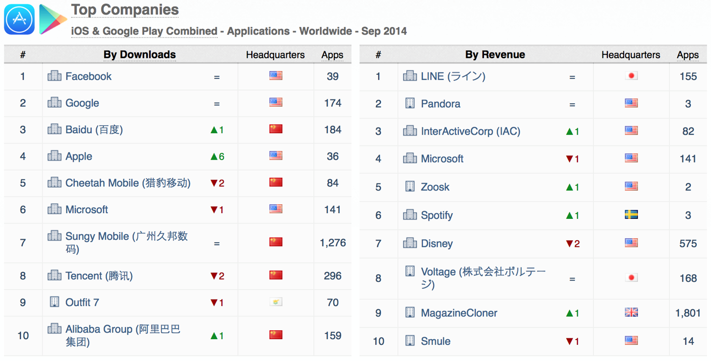Click Apple's up 6 rank change
The width and height of the screenshot is (711, 361).
(x=217, y=156)
